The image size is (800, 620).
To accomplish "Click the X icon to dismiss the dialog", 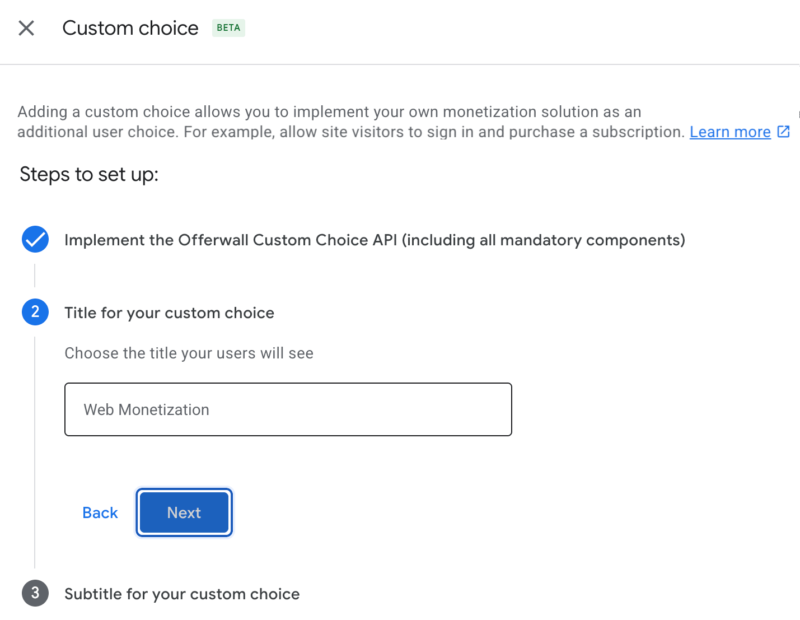I will 26,27.
